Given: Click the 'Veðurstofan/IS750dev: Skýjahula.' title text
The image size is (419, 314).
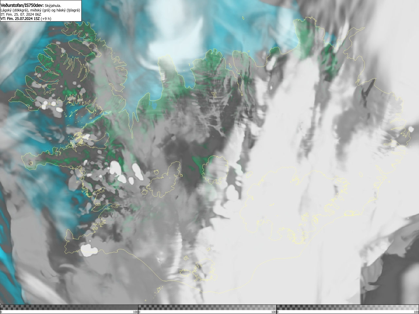Looking at the screenshot, I should [x=31, y=5].
